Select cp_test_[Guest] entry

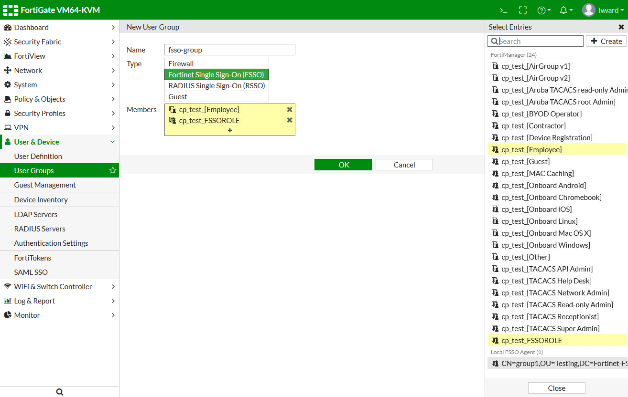click(x=557, y=162)
